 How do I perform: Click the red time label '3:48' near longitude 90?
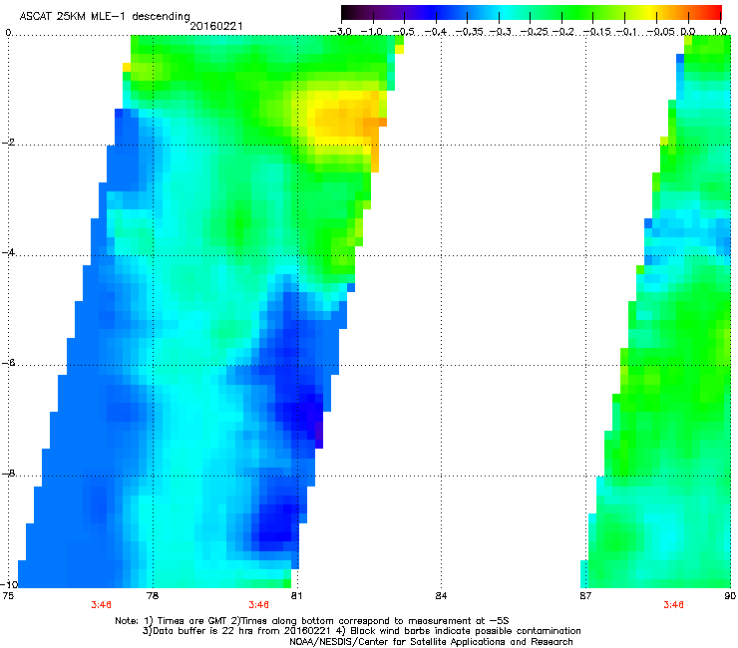click(673, 605)
